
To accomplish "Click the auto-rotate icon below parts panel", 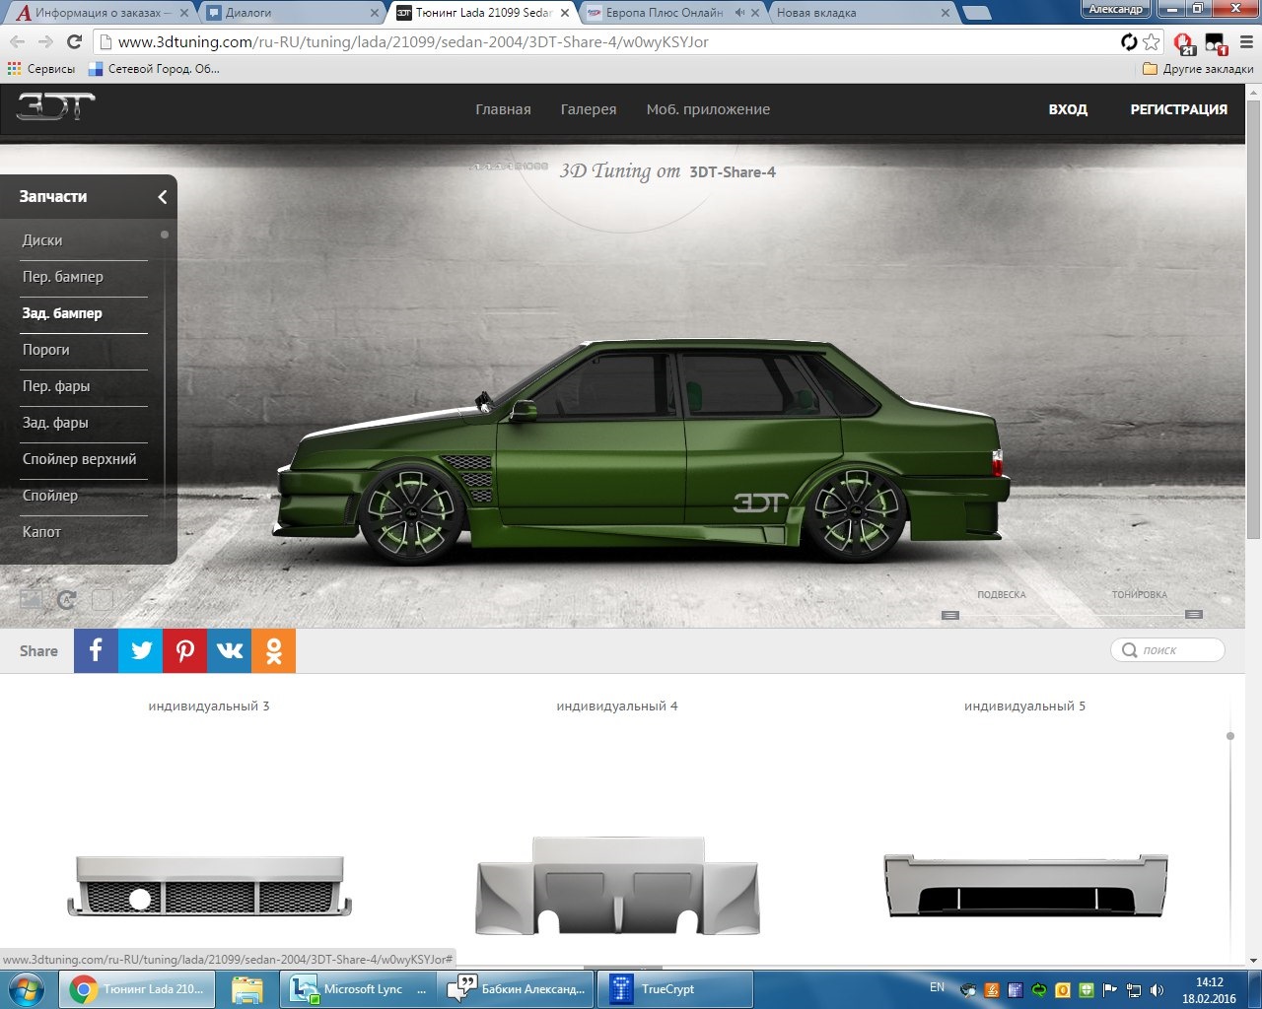I will [67, 599].
